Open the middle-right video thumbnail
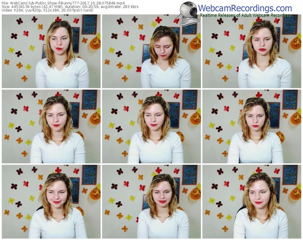303x240 pixels. point(251,126)
